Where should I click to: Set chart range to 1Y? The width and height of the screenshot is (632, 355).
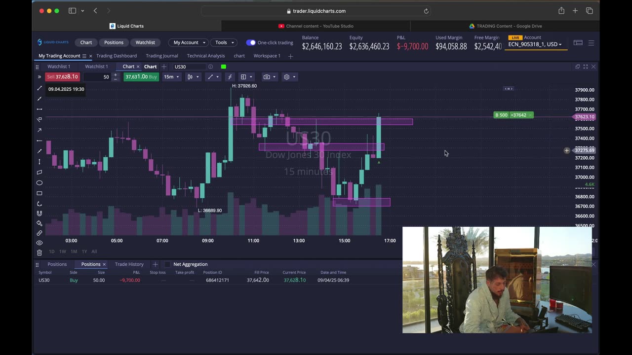(x=84, y=251)
